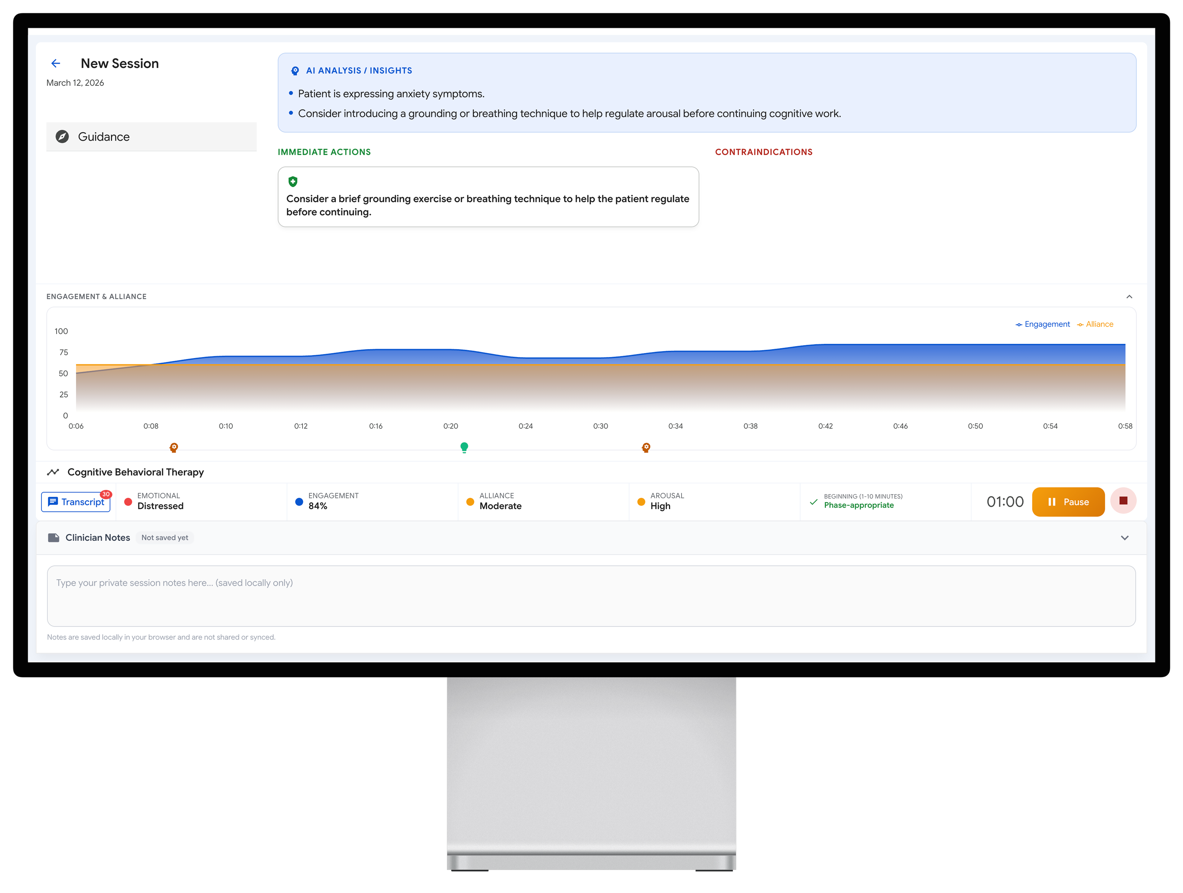Click the 'BEGINNING (1-10 MINUTES)' phase label
Viewport: 1183px width, 893px height.
(863, 496)
